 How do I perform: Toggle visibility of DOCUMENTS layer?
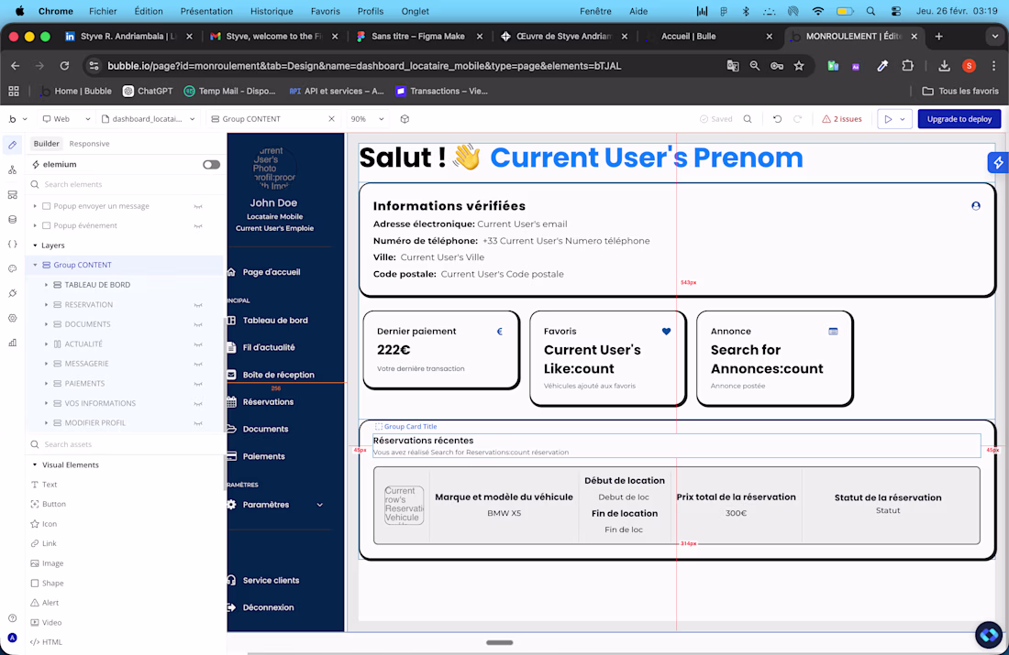tap(198, 324)
